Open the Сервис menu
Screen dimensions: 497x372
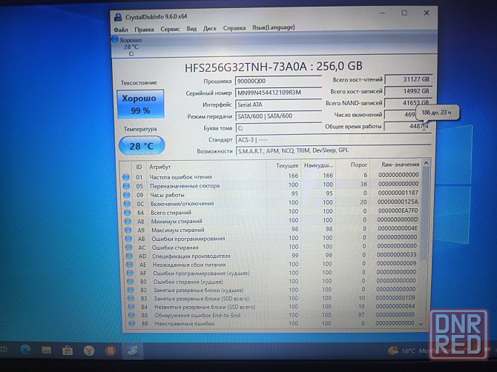(x=170, y=29)
